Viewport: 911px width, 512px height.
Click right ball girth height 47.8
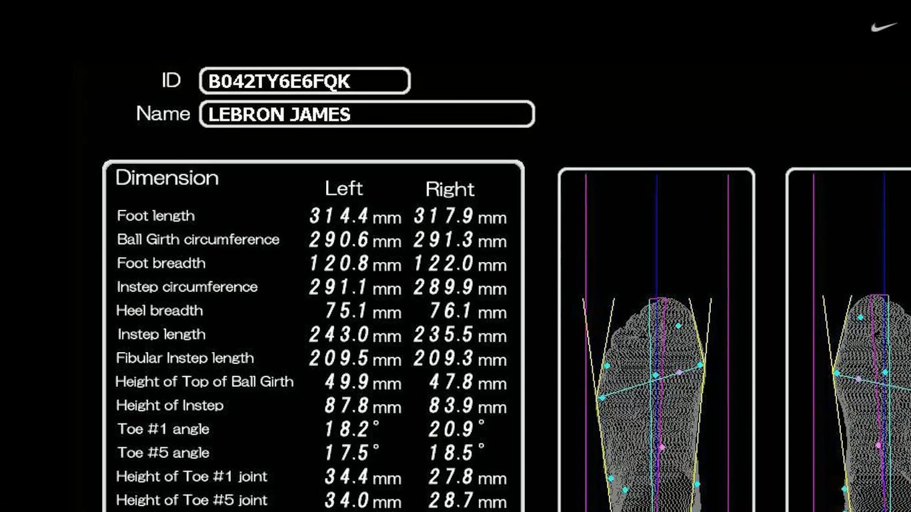click(x=451, y=382)
